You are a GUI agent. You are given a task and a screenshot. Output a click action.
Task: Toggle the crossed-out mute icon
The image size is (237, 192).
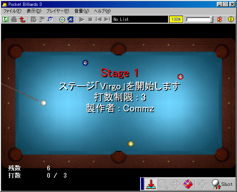click(x=220, y=19)
